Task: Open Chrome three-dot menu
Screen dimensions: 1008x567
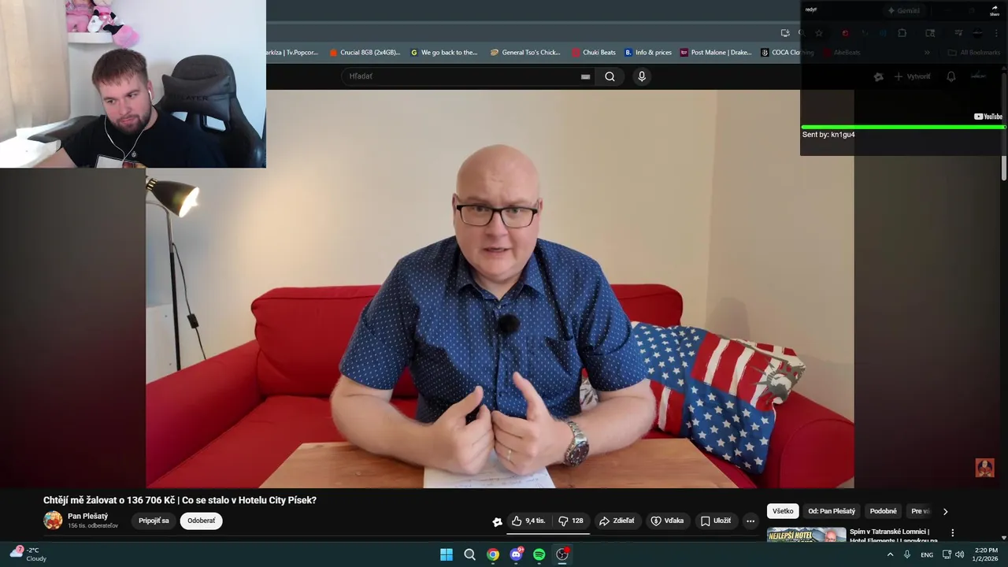Action: click(996, 33)
